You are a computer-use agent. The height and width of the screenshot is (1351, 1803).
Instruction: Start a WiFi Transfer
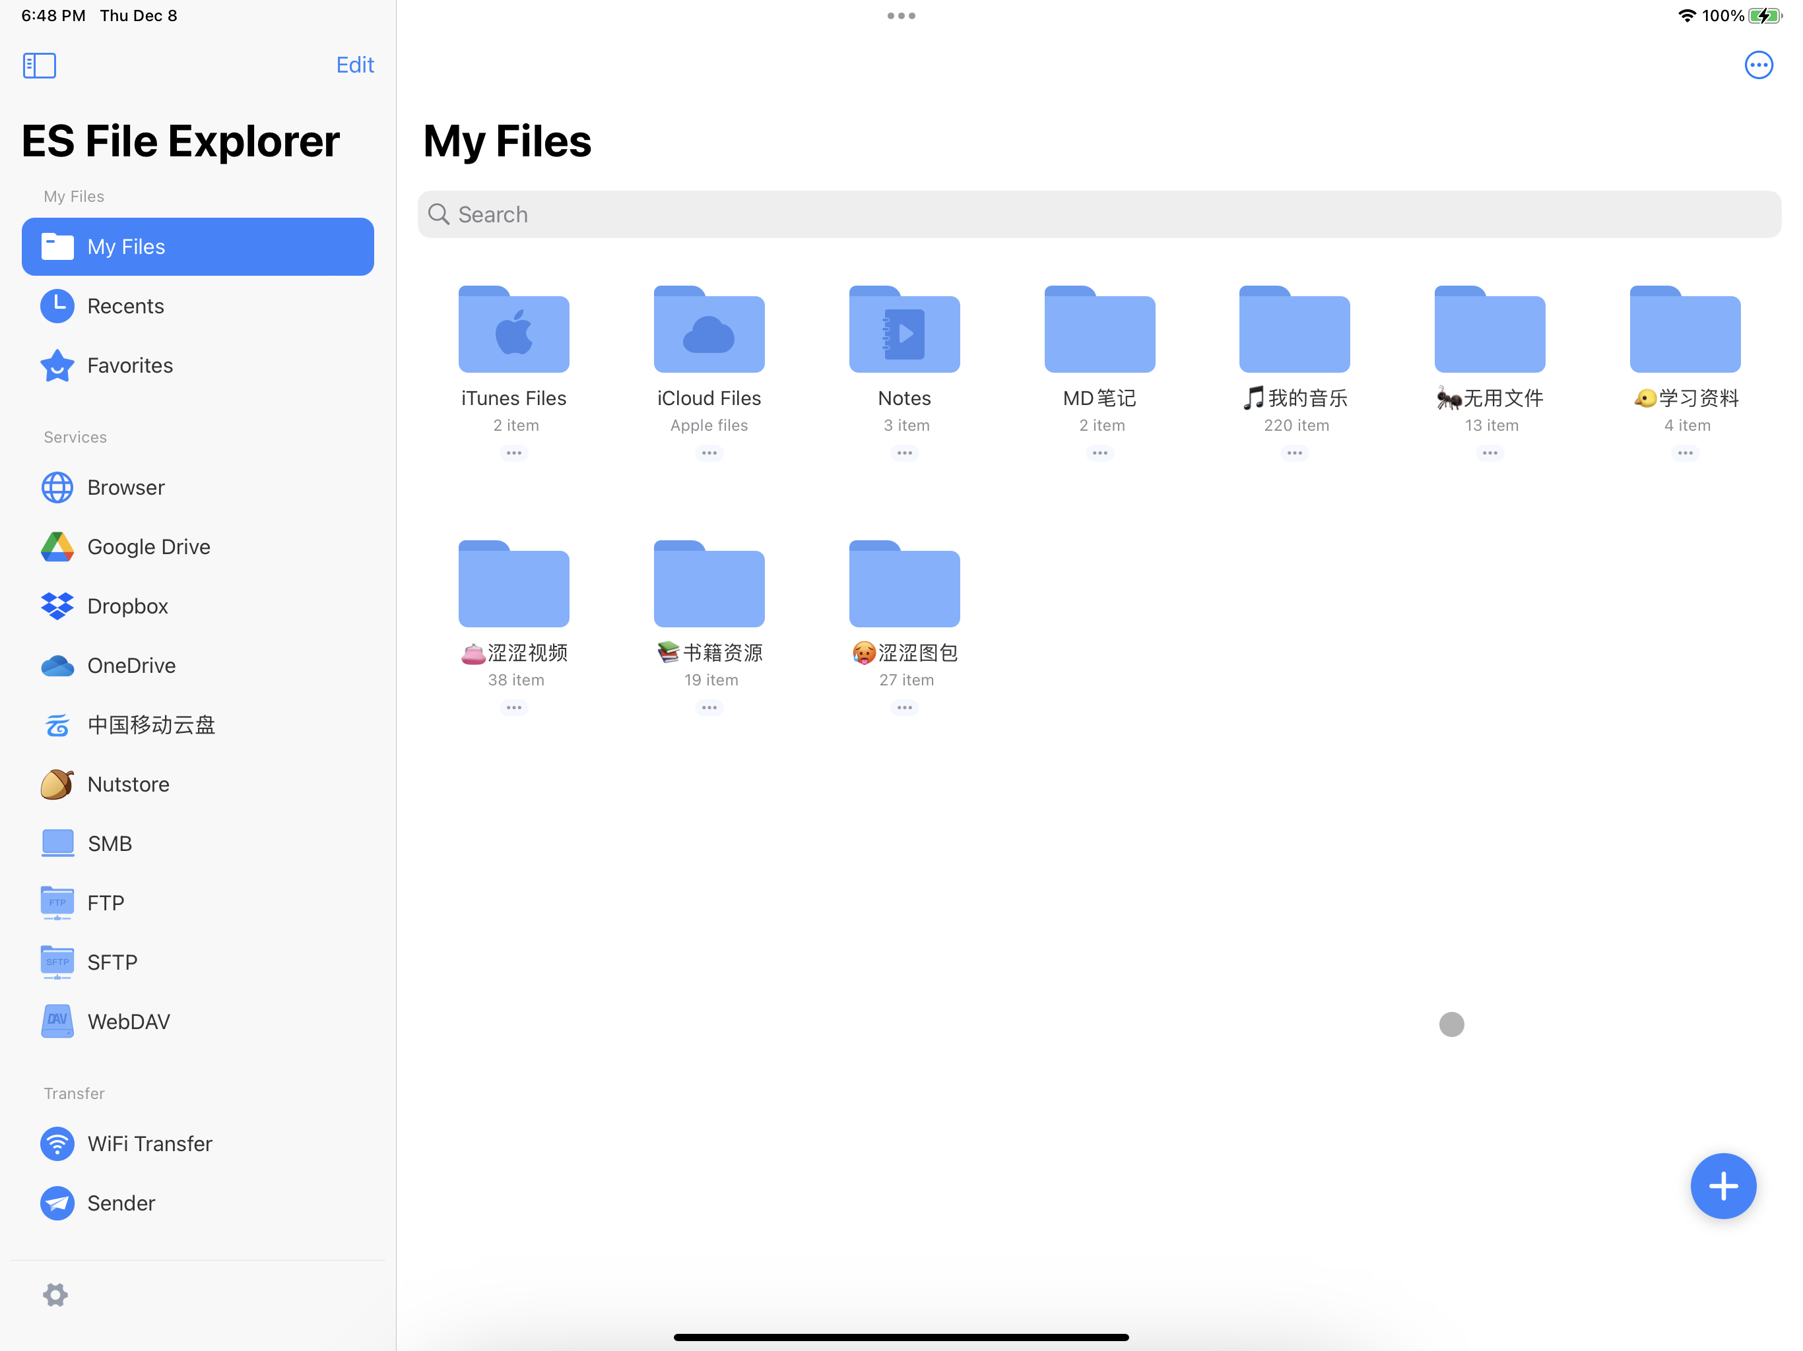click(149, 1143)
